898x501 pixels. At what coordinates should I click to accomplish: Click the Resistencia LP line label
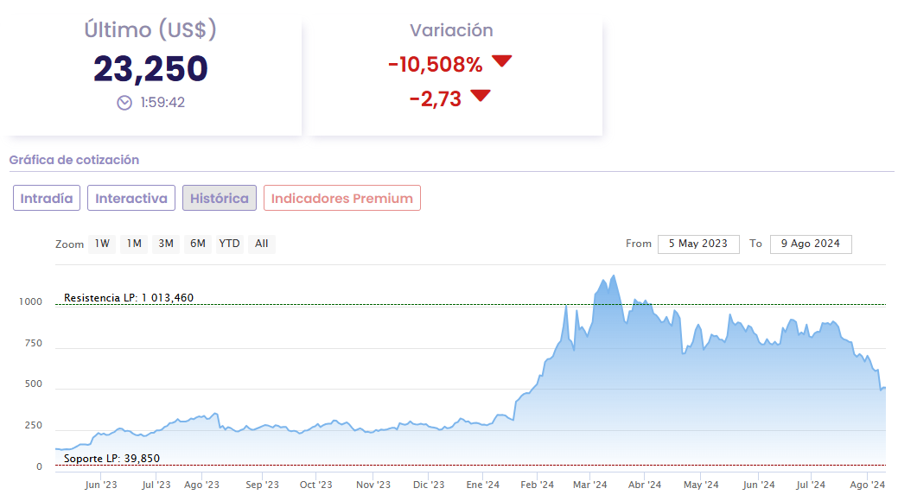coord(129,298)
